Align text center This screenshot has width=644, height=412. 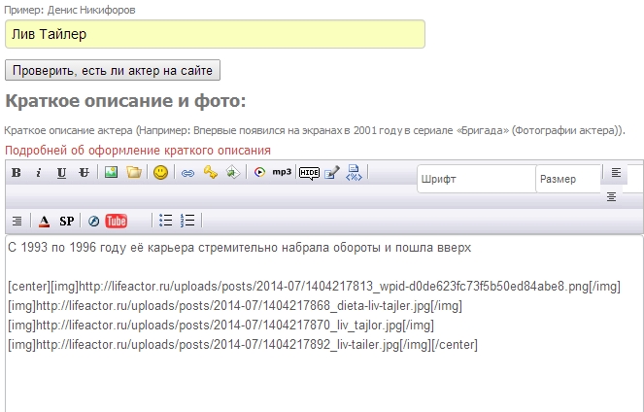point(612,196)
